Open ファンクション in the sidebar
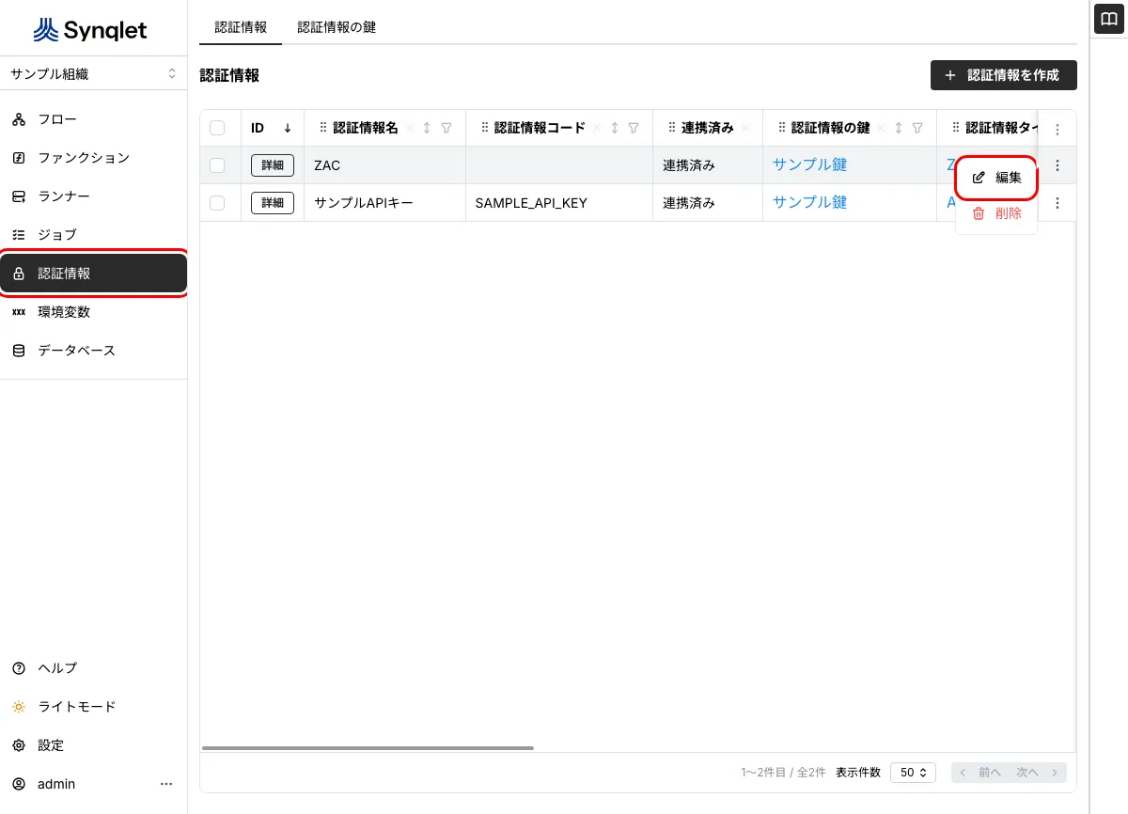Image resolution: width=1128 pixels, height=814 pixels. 94,158
